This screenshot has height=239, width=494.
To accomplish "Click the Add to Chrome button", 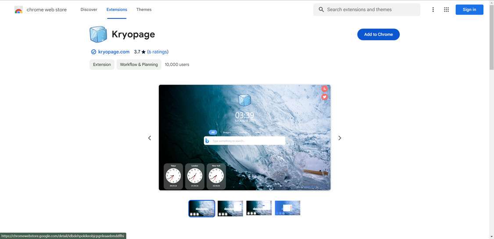I will [378, 34].
